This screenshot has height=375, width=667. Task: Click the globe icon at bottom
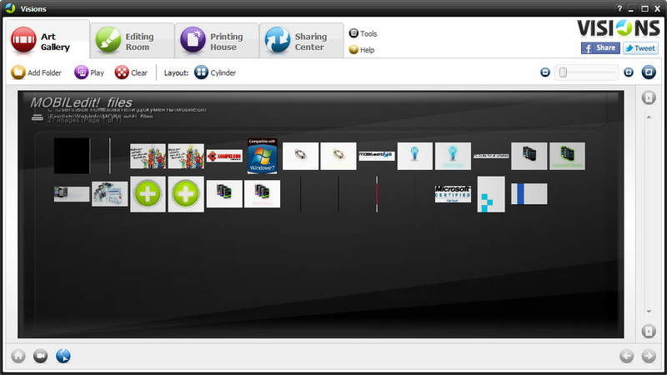pos(63,356)
